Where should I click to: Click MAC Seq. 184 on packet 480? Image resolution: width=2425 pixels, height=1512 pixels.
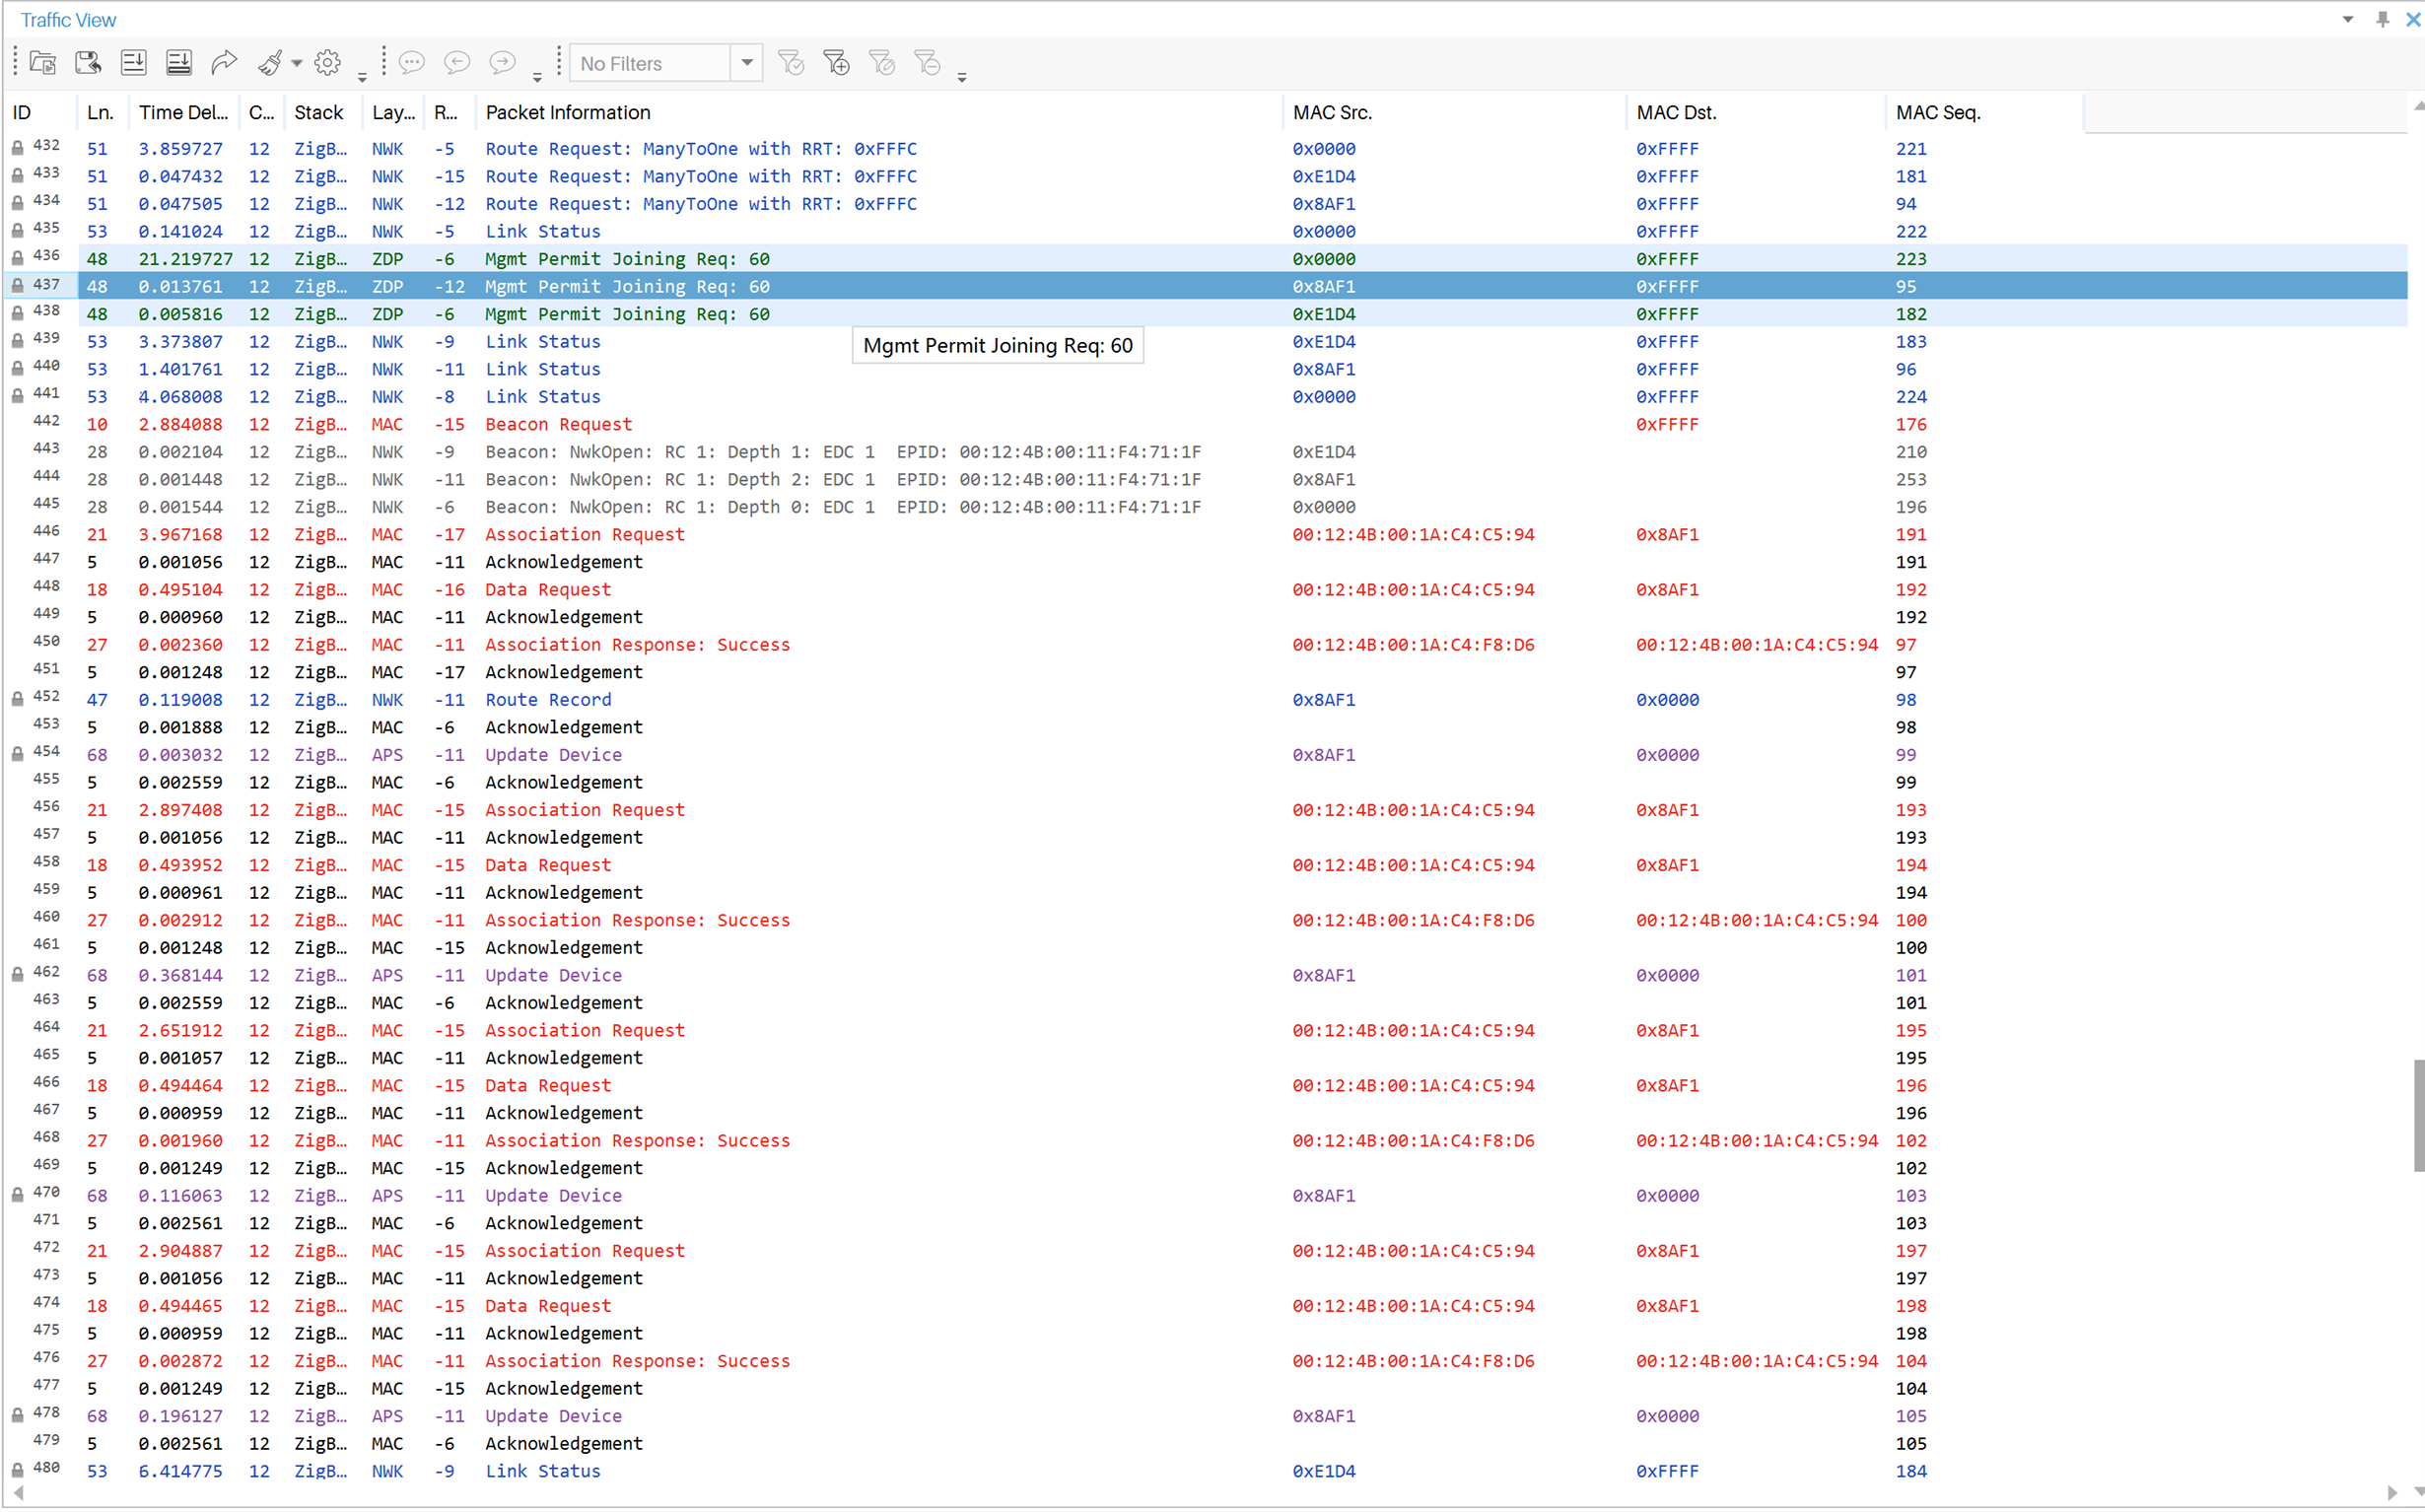pyautogui.click(x=1911, y=1470)
